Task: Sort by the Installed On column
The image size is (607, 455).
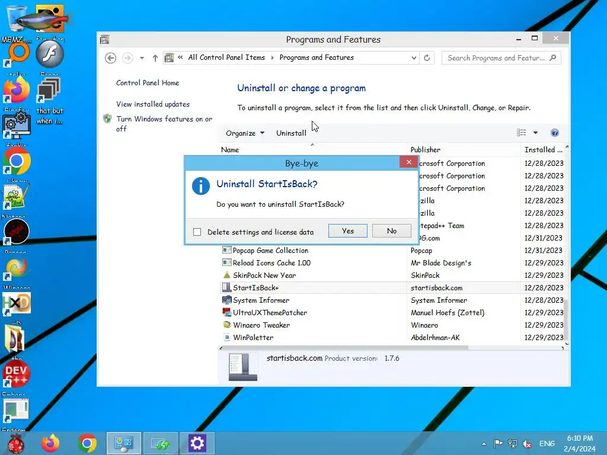Action: pos(543,149)
